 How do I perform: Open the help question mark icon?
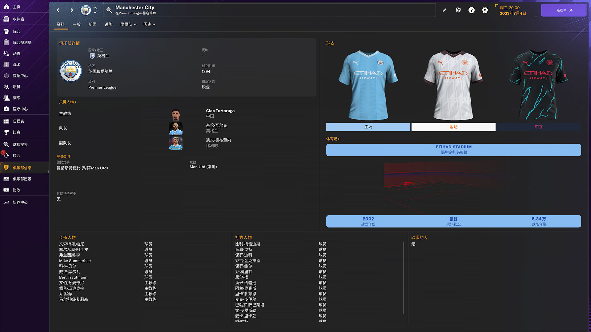[x=472, y=10]
